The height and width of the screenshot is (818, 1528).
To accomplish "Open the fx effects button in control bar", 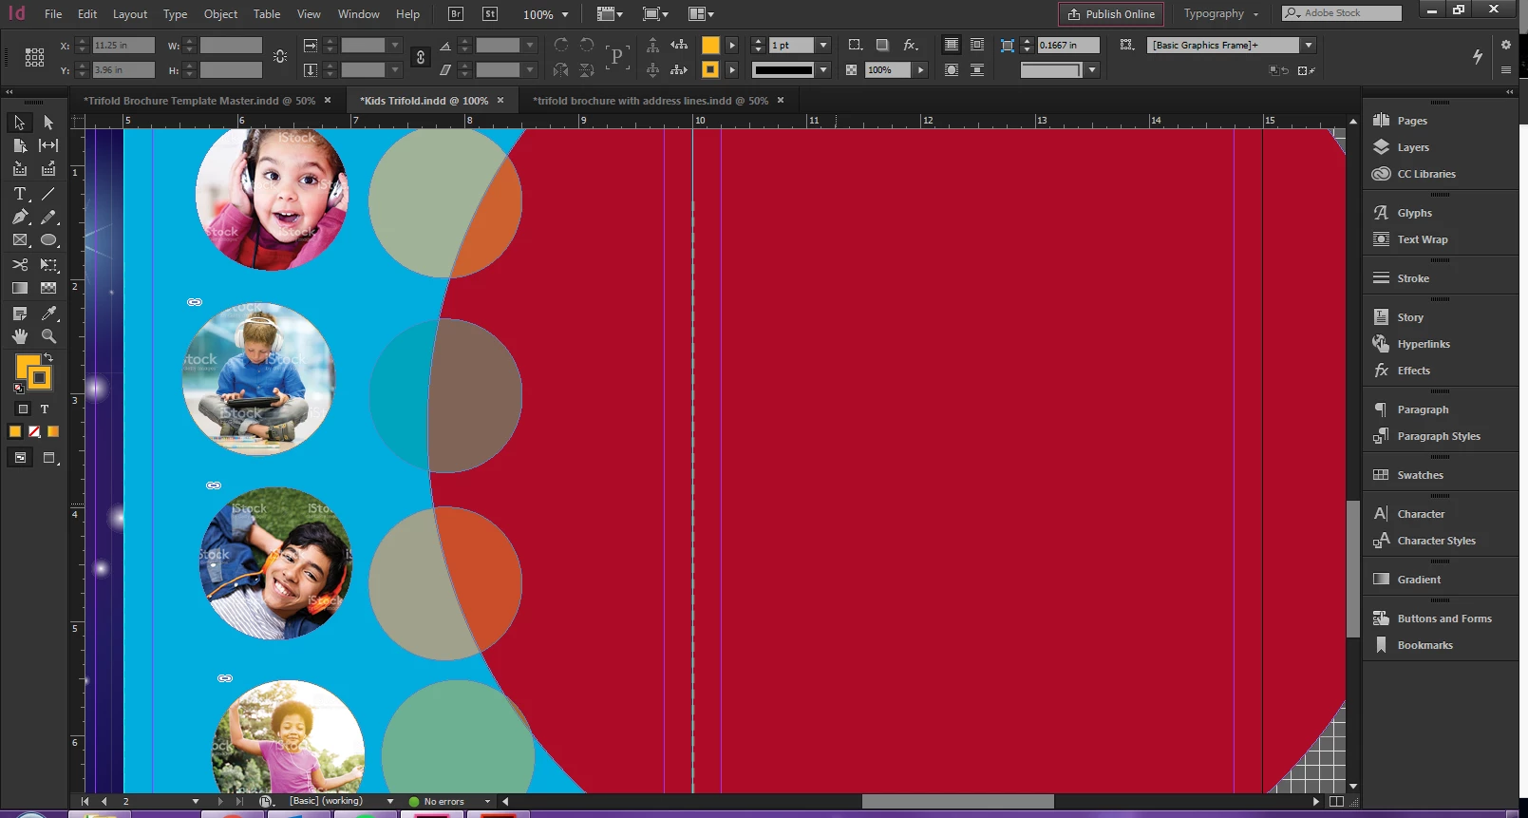I will 911,45.
